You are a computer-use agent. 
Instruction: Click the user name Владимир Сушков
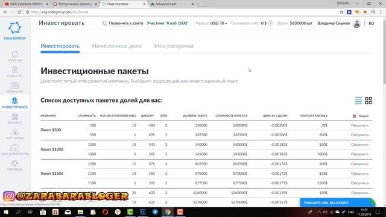point(334,23)
